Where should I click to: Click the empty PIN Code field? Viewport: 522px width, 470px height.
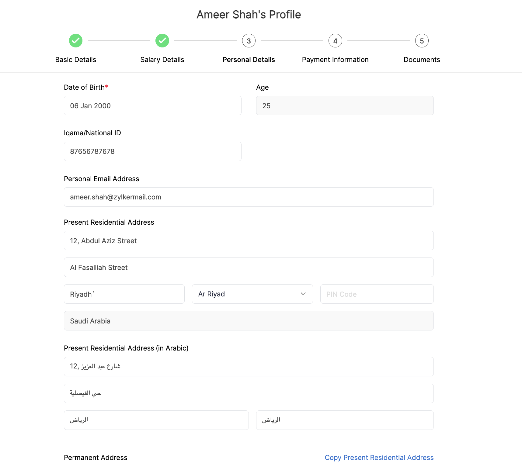(377, 294)
